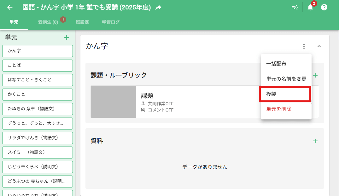The width and height of the screenshot is (339, 196).
Task: Open notifications bell with badge 2
Action: 310,8
